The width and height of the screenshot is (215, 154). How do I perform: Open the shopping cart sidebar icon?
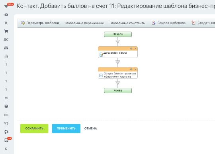6,31
